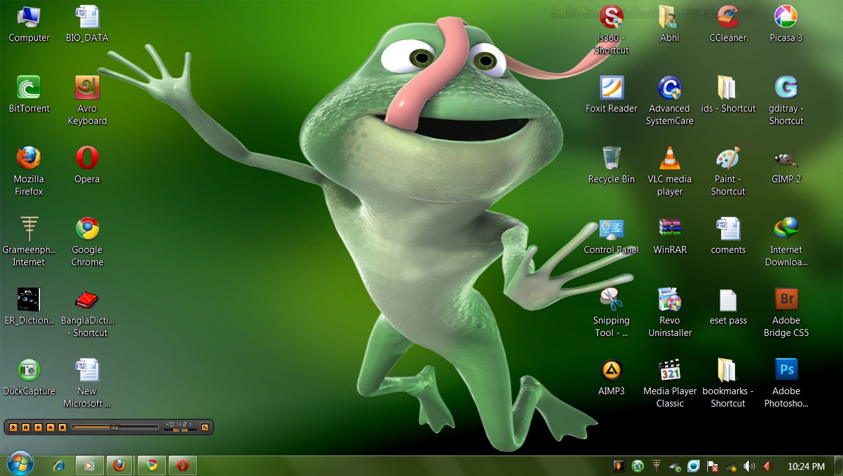Select the Control Panel desktop icon

[x=611, y=236]
